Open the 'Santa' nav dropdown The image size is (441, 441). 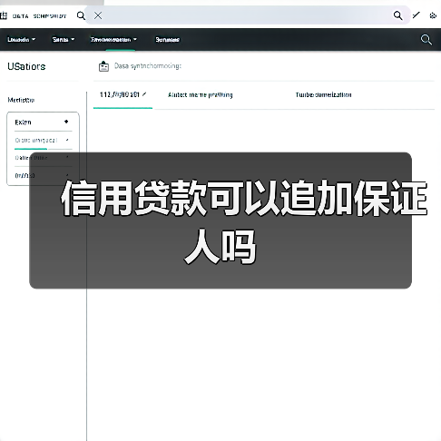click(x=64, y=40)
